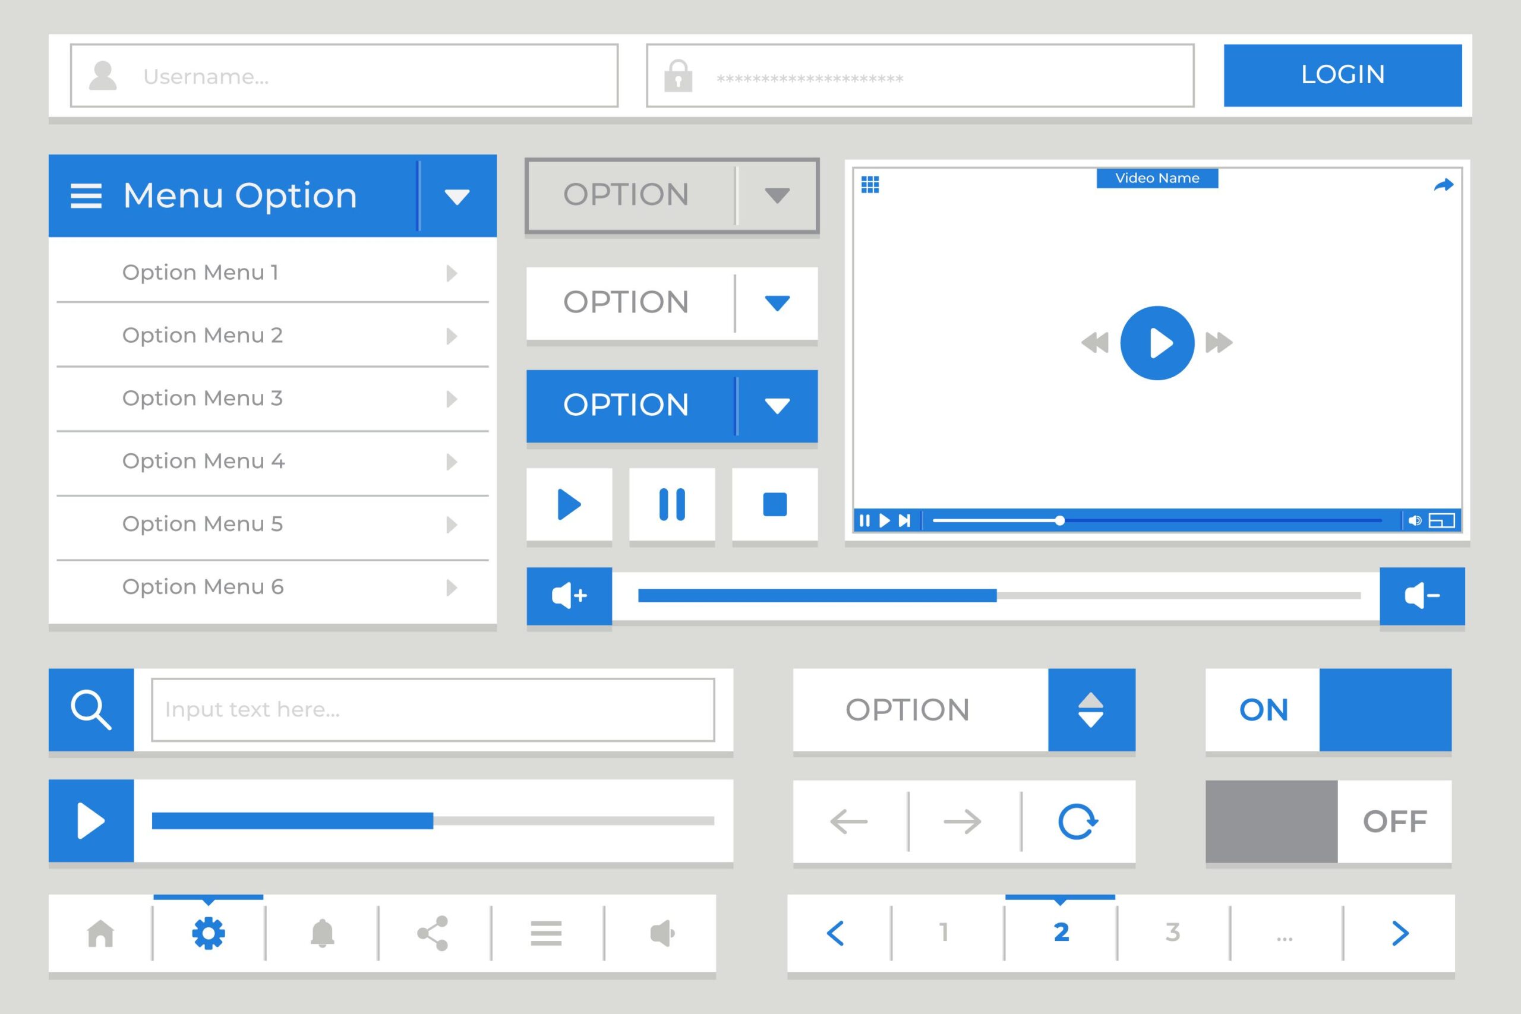Click the Video Name title label
Image resolution: width=1521 pixels, height=1014 pixels.
[x=1157, y=178]
